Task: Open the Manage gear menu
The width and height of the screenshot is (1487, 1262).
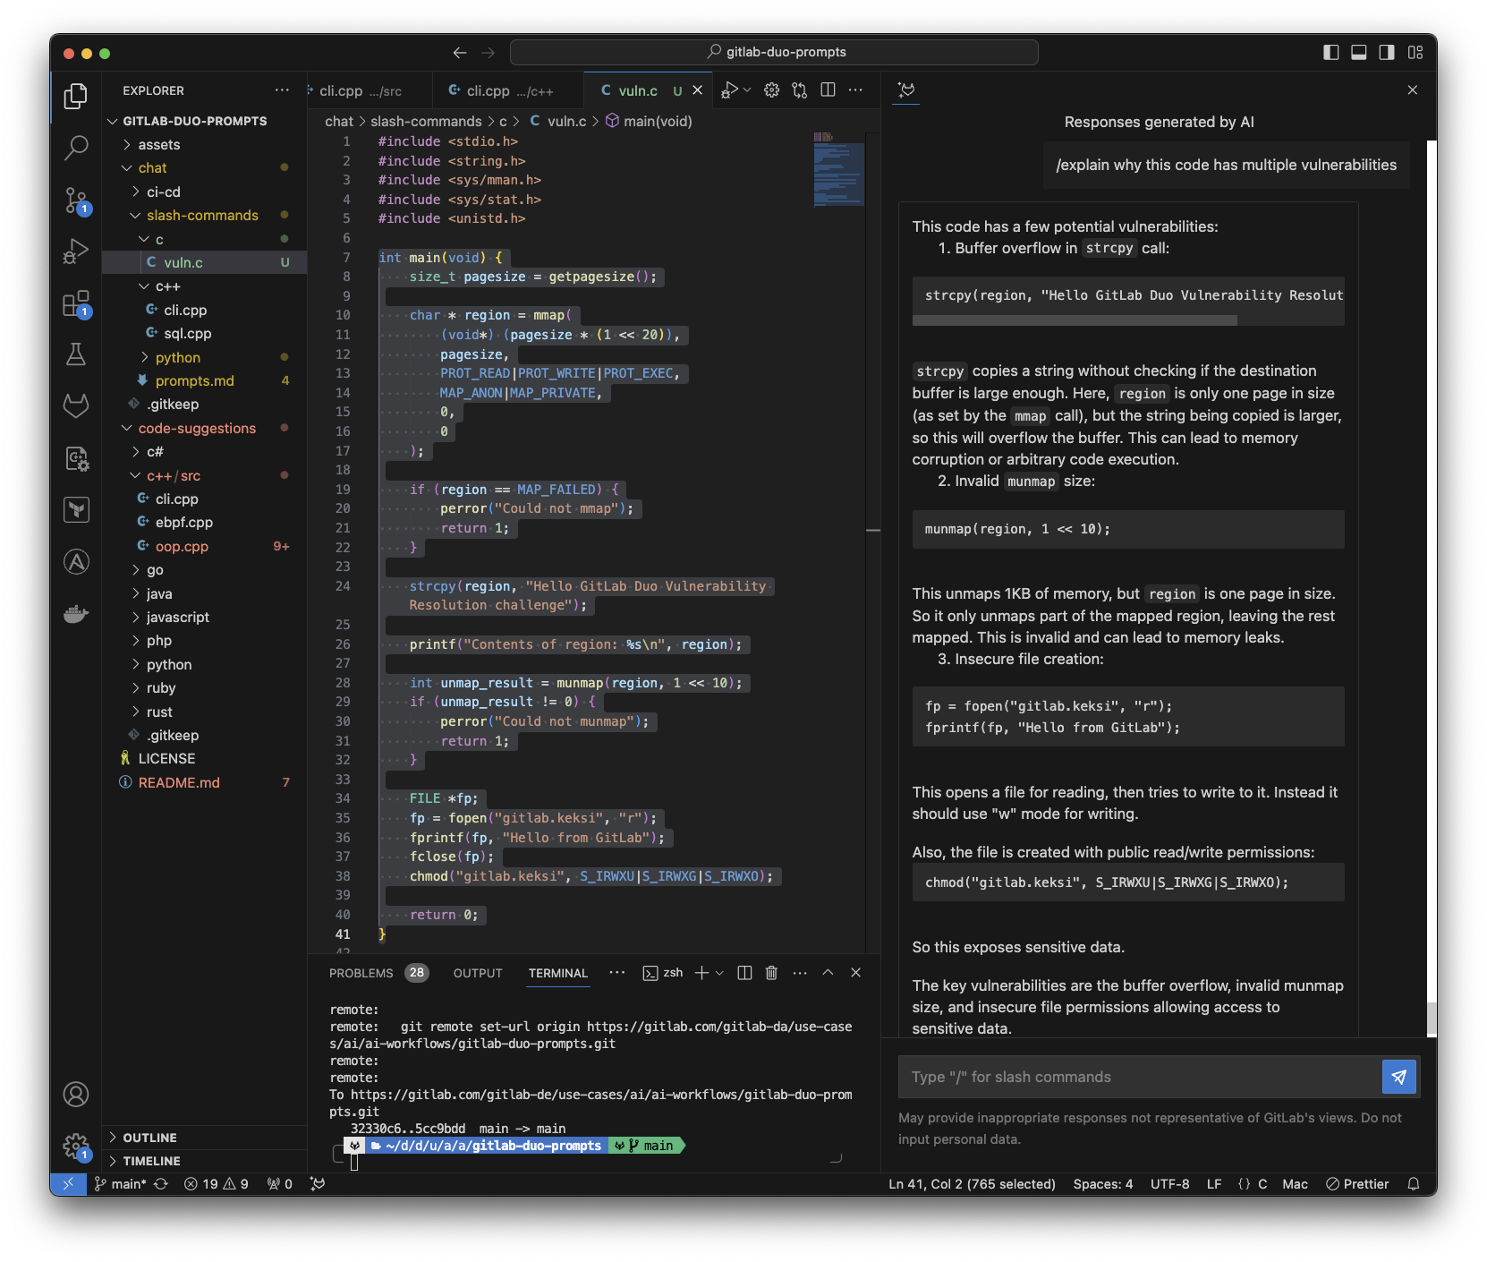Action: click(76, 1146)
